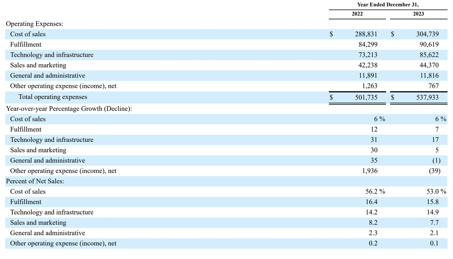
Task: Click Sales and marketing growth 5
Action: point(437,150)
